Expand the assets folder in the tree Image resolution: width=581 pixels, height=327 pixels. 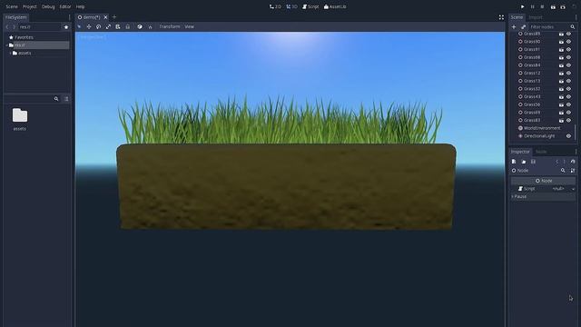pos(10,53)
